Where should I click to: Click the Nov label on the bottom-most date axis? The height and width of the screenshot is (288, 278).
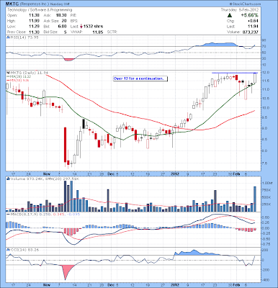tap(47, 285)
